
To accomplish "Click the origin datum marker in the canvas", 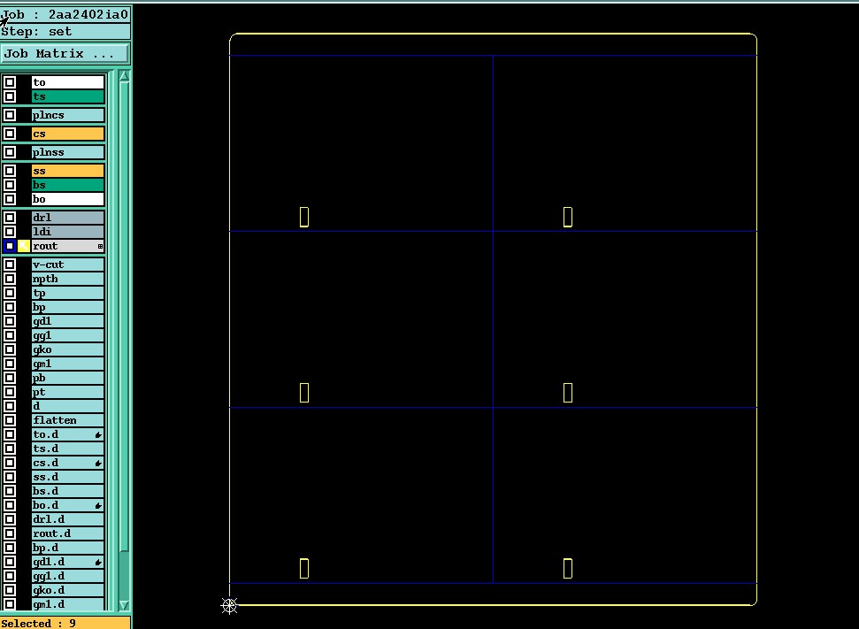I will click(x=229, y=605).
